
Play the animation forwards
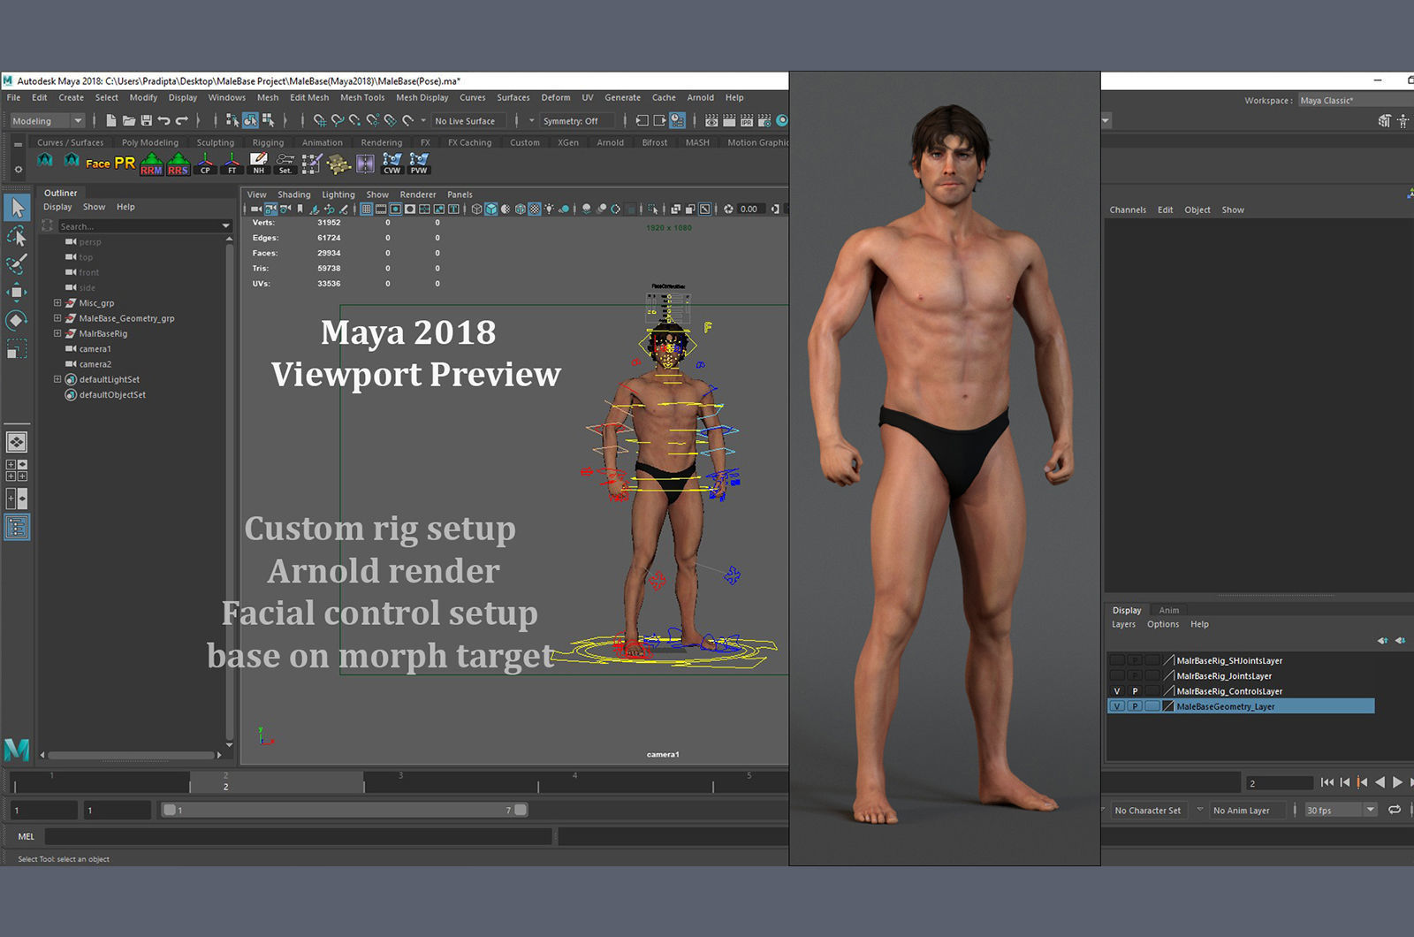pyautogui.click(x=1397, y=782)
